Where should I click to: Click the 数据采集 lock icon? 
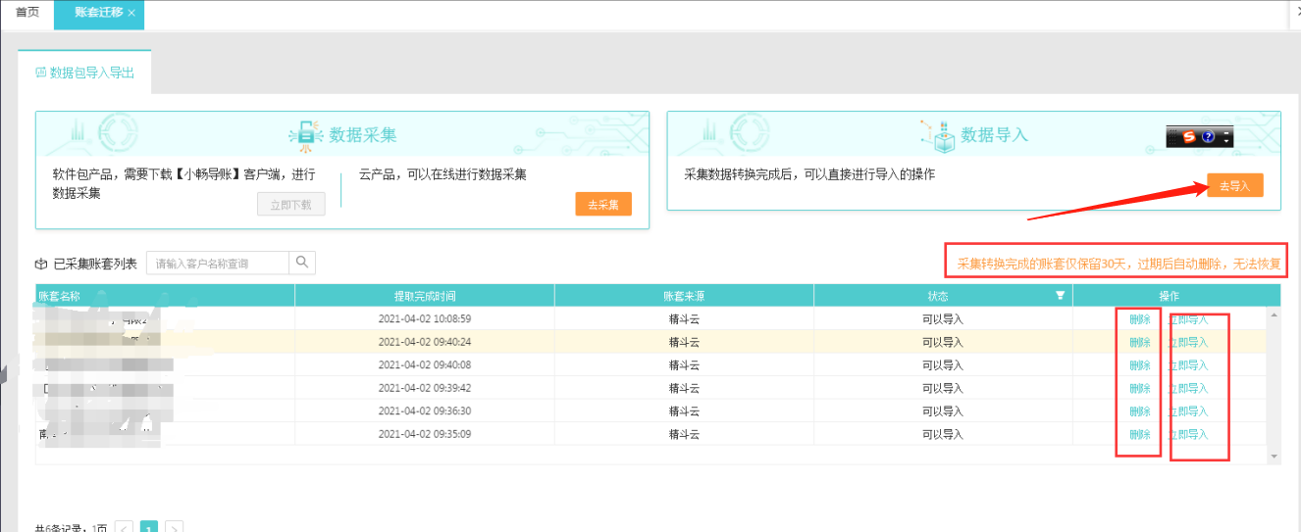coord(305,135)
